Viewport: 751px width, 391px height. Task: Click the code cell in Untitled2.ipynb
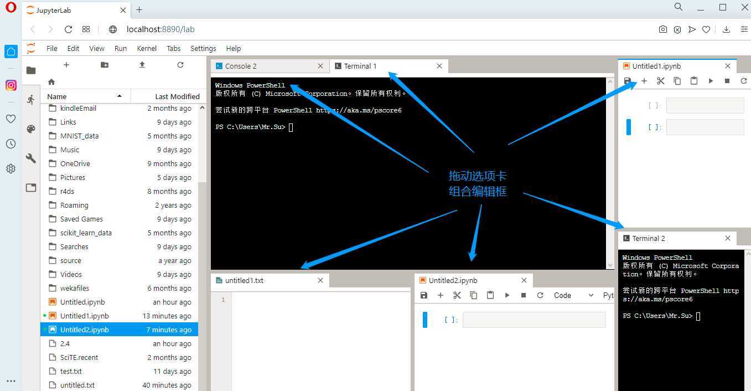point(534,320)
